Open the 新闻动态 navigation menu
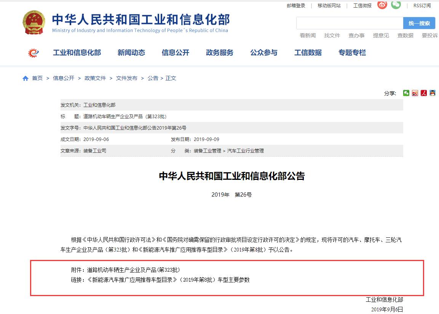Viewport: 439px width, 314px height. pyautogui.click(x=131, y=53)
